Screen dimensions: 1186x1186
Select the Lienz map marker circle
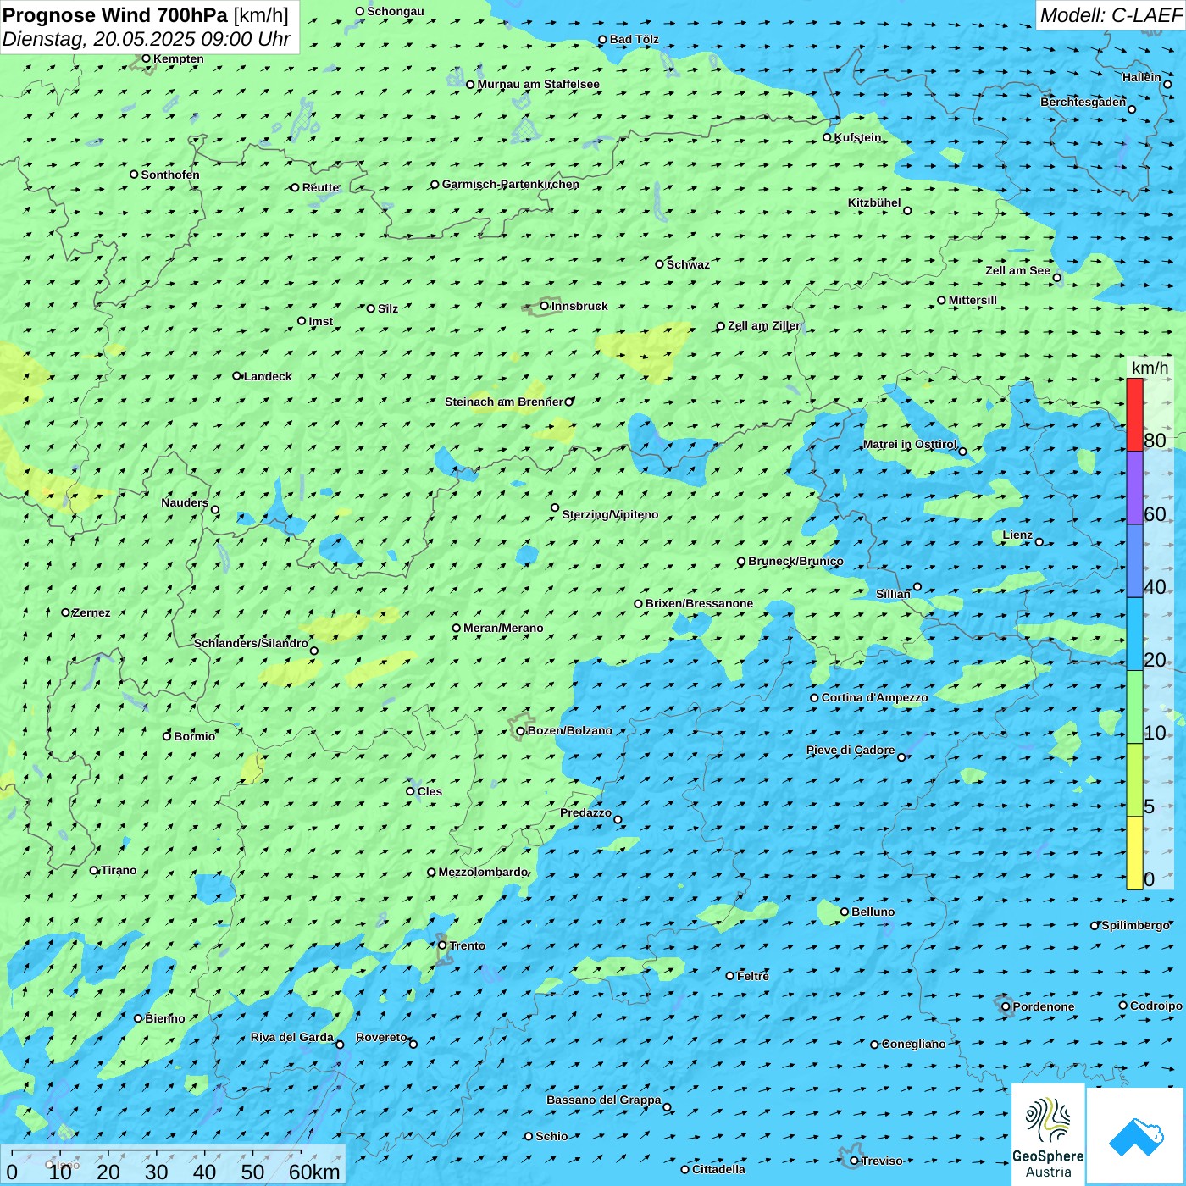click(x=1039, y=542)
